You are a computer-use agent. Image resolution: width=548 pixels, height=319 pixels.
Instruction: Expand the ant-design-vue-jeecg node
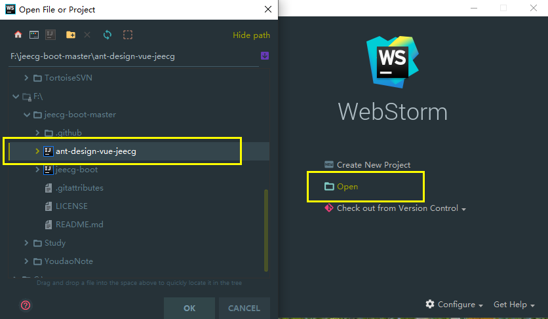[37, 151]
